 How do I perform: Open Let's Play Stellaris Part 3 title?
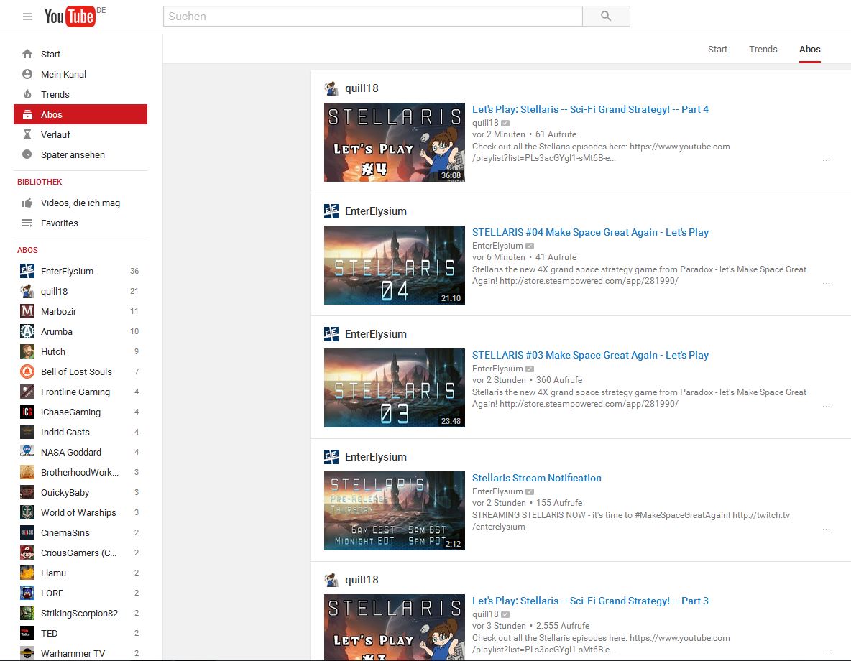590,601
